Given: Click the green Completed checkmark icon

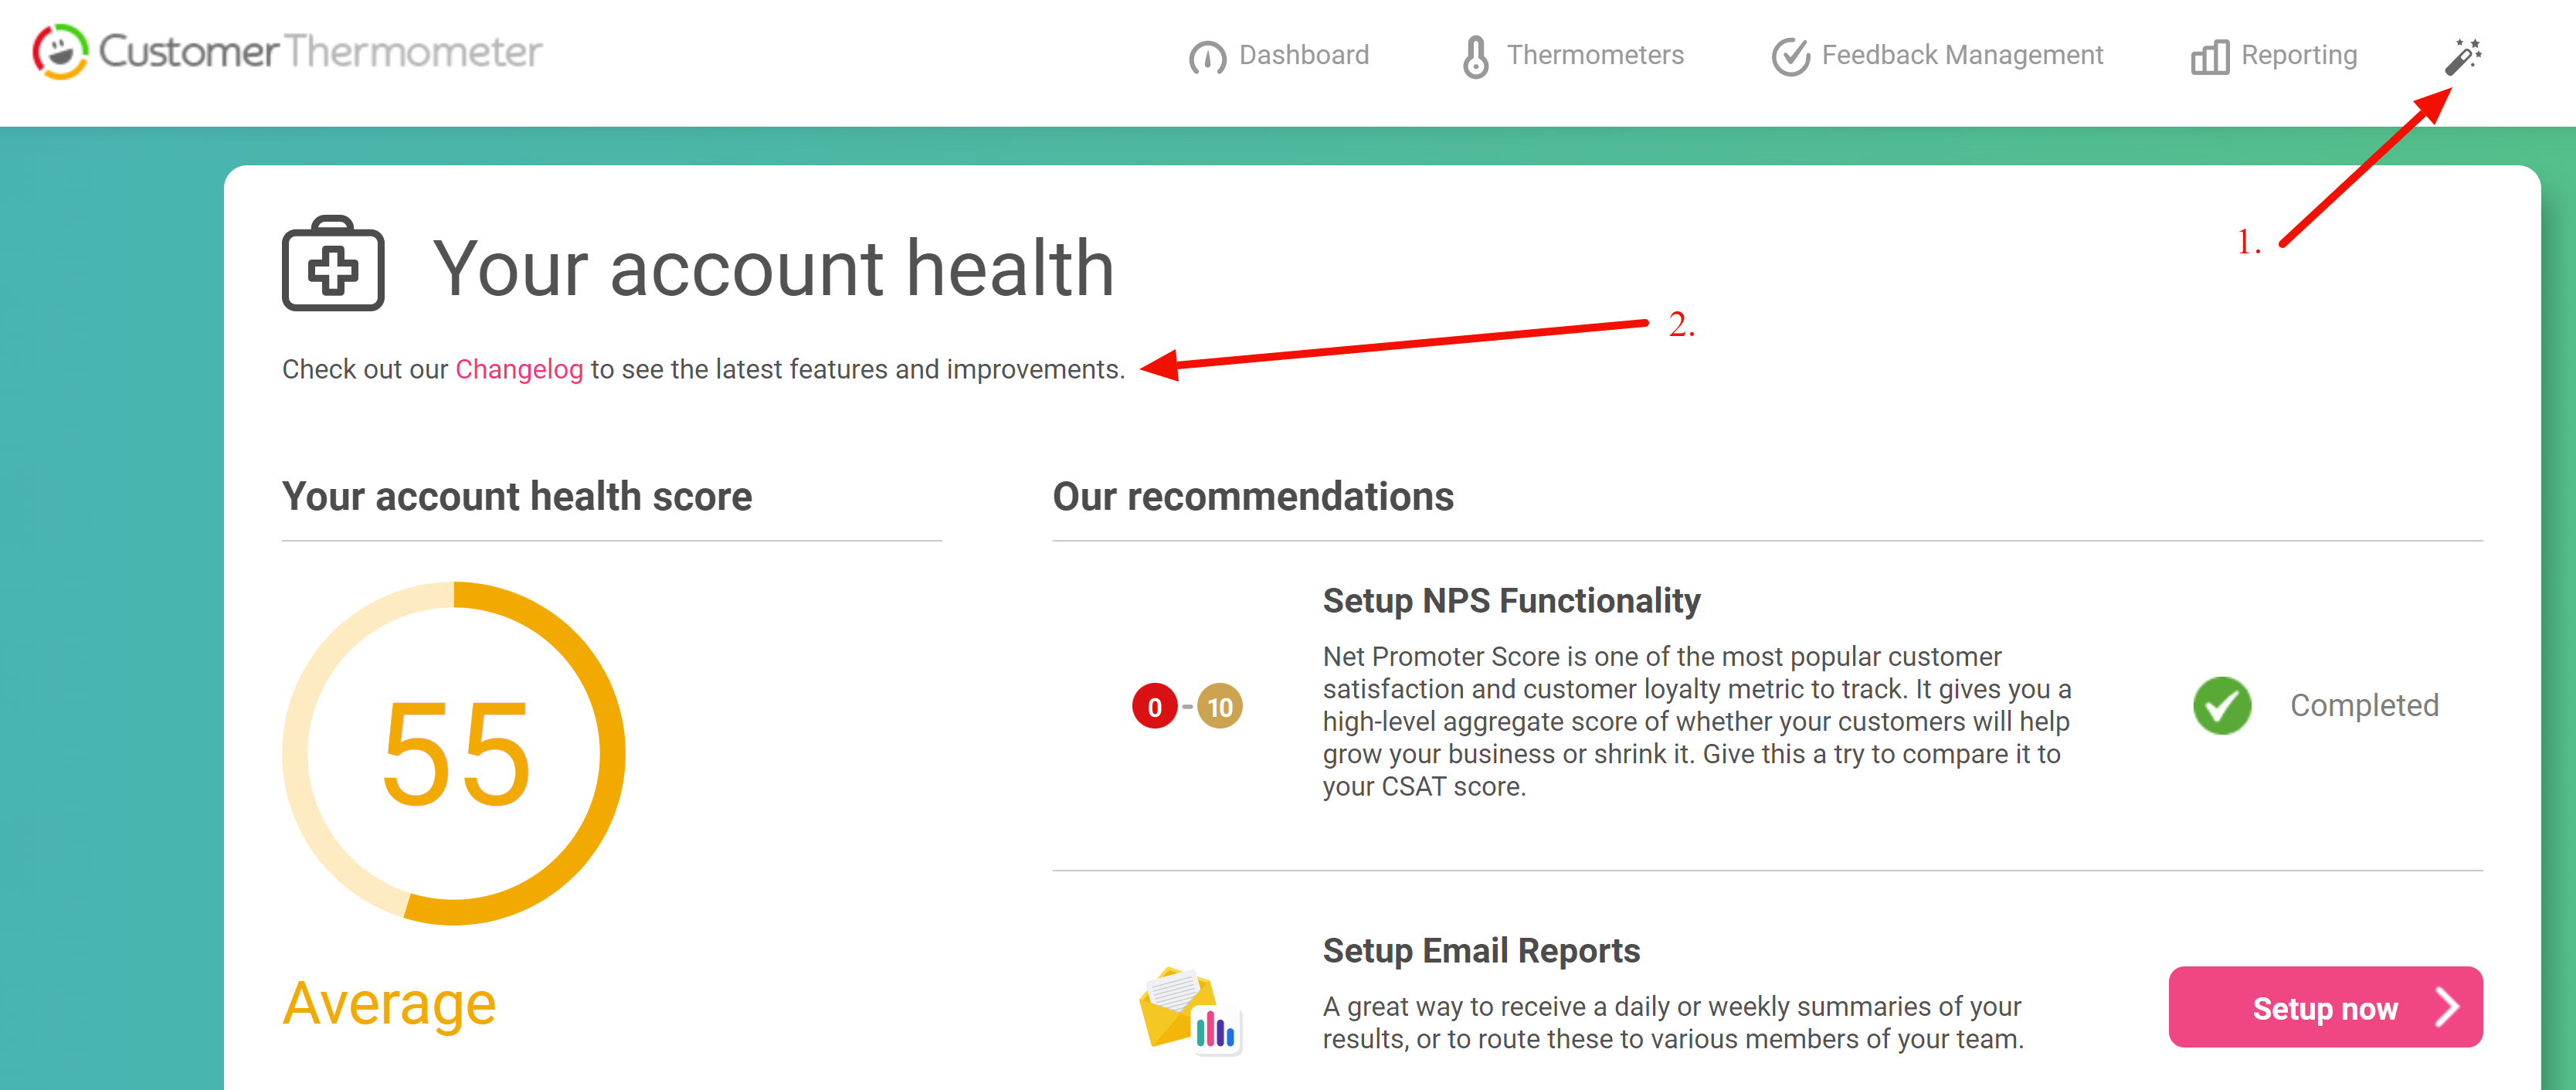Looking at the screenshot, I should 2222,706.
